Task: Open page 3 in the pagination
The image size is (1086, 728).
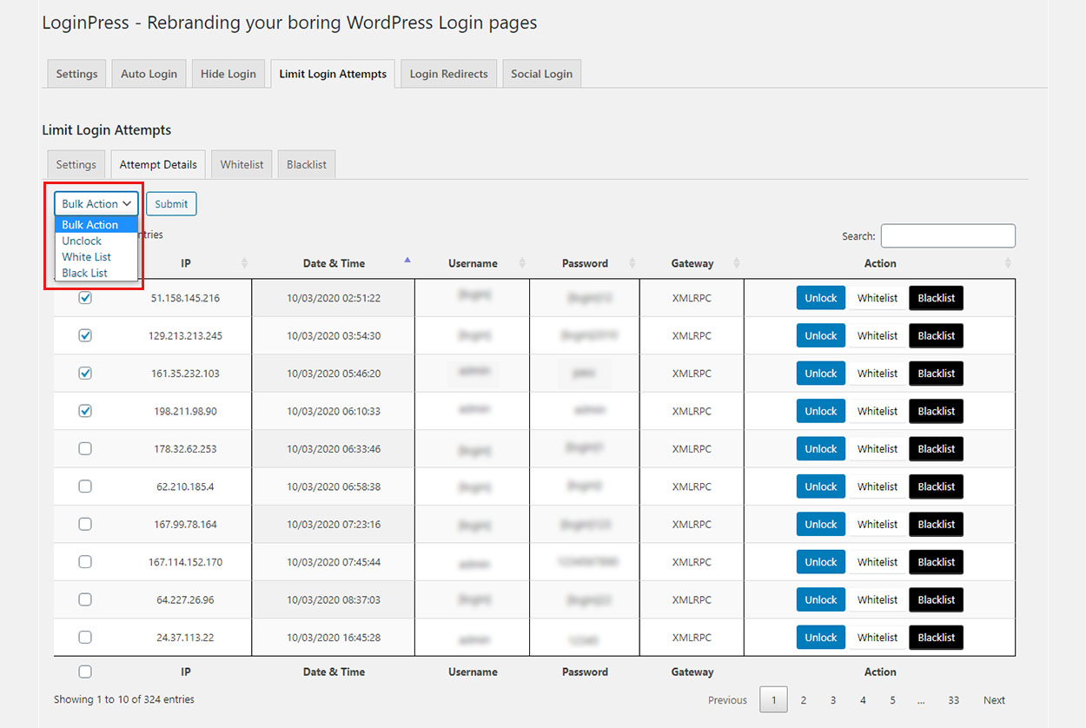Action: [x=833, y=700]
